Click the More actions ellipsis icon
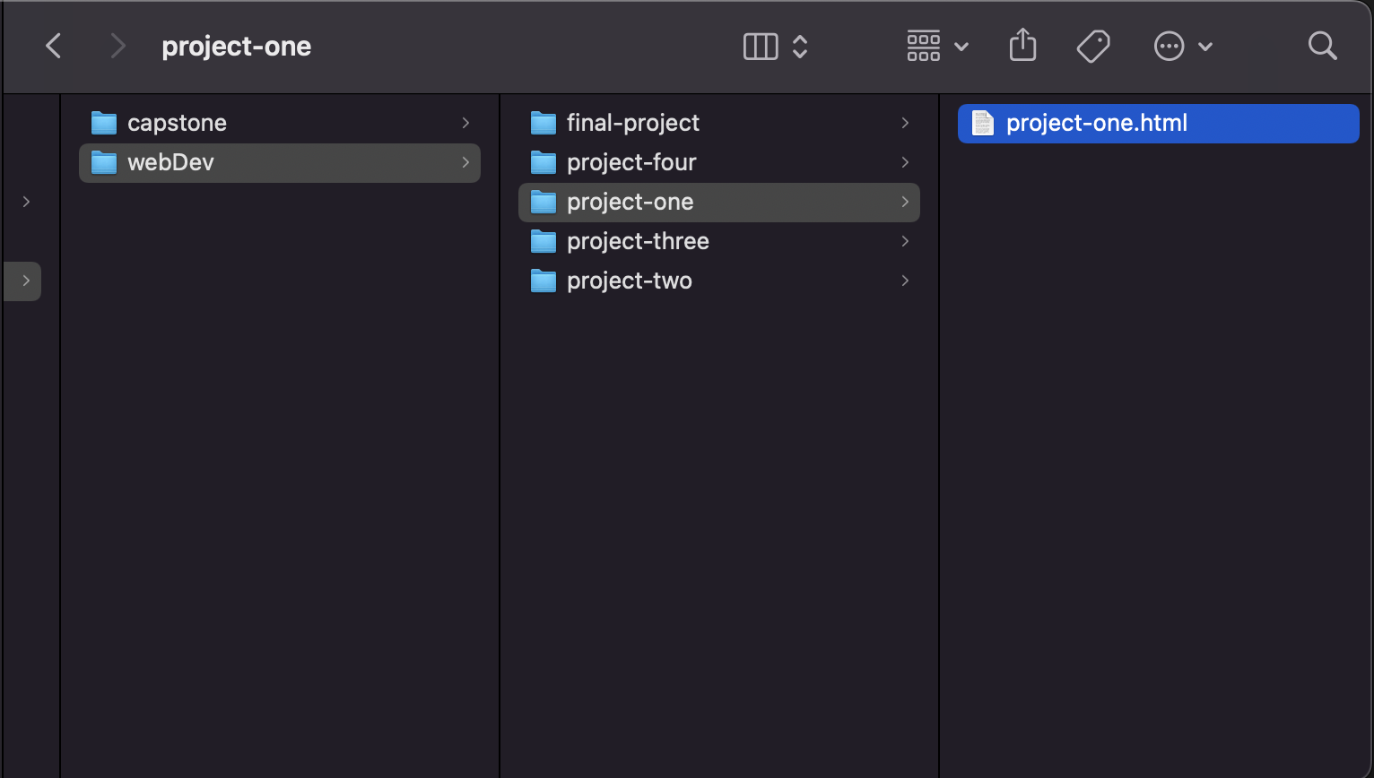Screen dimensions: 1374x778 1169,45
